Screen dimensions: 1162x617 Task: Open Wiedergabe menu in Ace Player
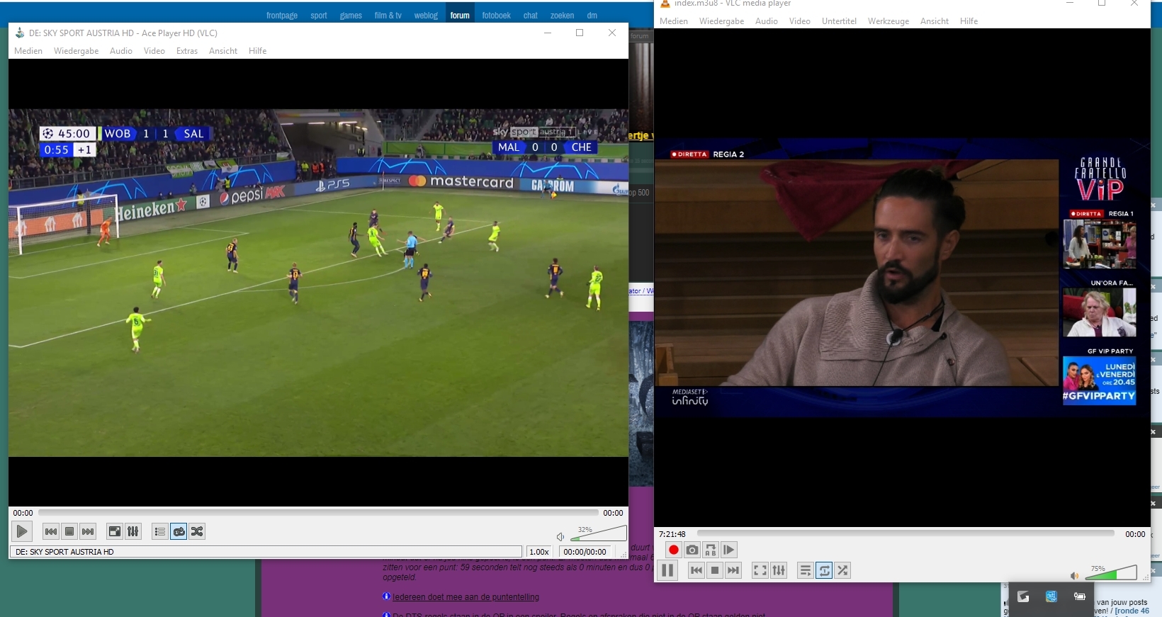point(76,51)
